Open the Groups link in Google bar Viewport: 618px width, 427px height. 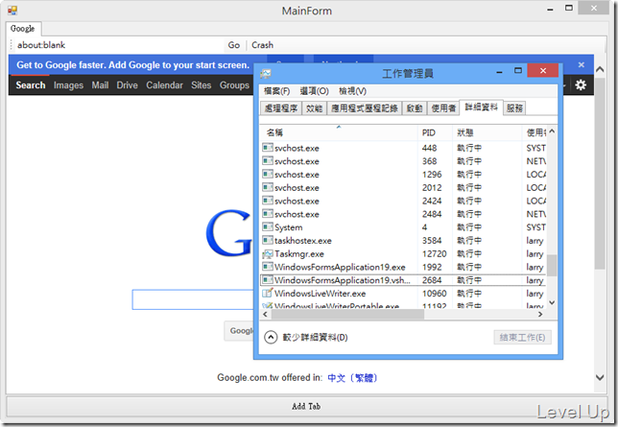point(234,85)
